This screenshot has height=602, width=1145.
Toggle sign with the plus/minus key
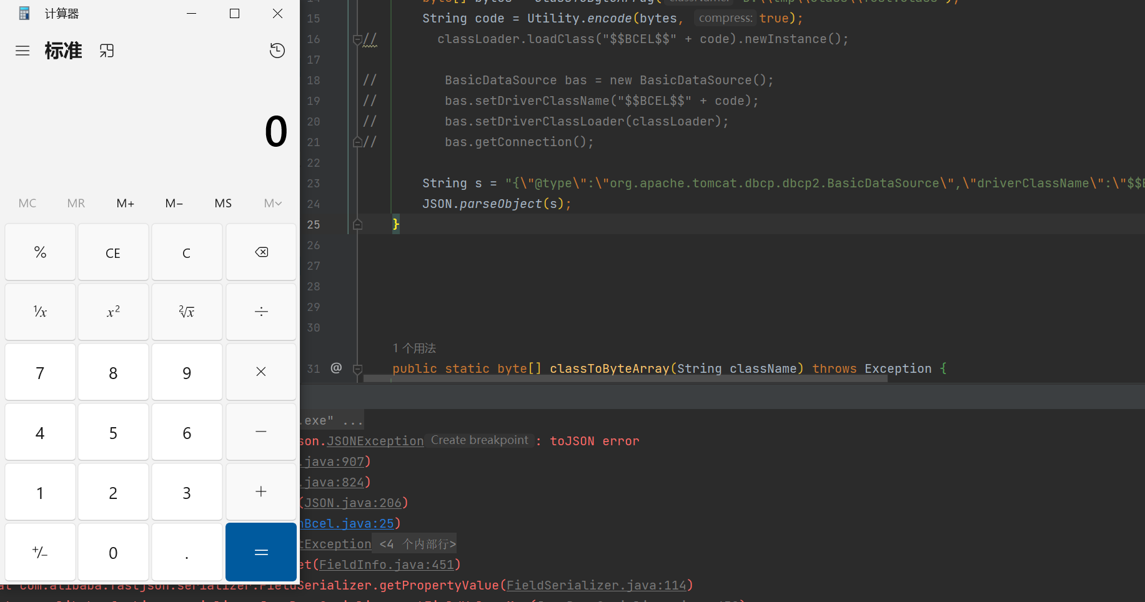(x=40, y=552)
